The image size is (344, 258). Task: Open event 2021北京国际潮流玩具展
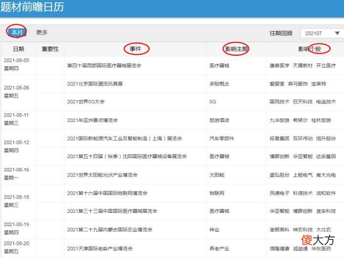pyautogui.click(x=95, y=84)
